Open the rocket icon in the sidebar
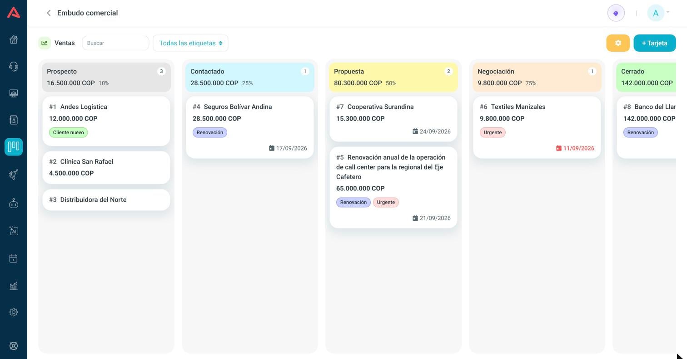This screenshot has width=687, height=359. coord(14,175)
